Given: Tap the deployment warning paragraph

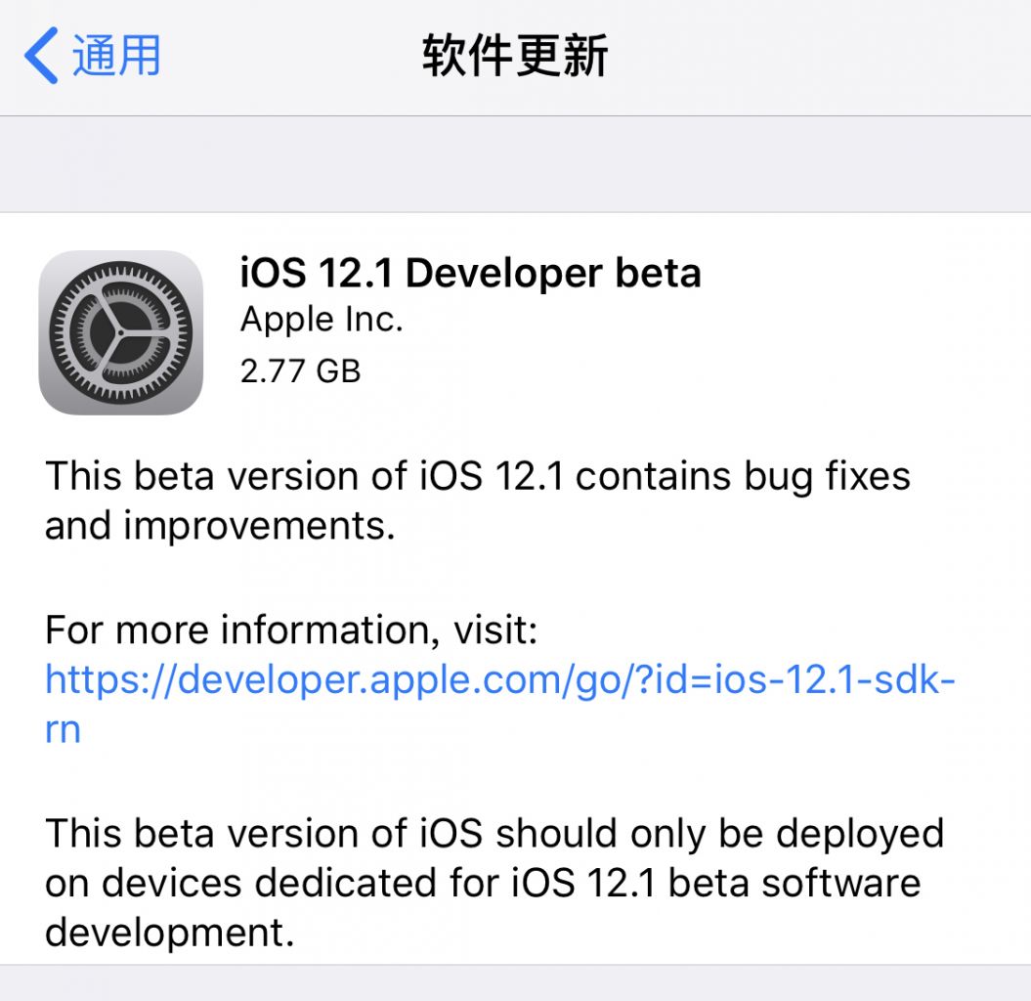Looking at the screenshot, I should coord(492,883).
